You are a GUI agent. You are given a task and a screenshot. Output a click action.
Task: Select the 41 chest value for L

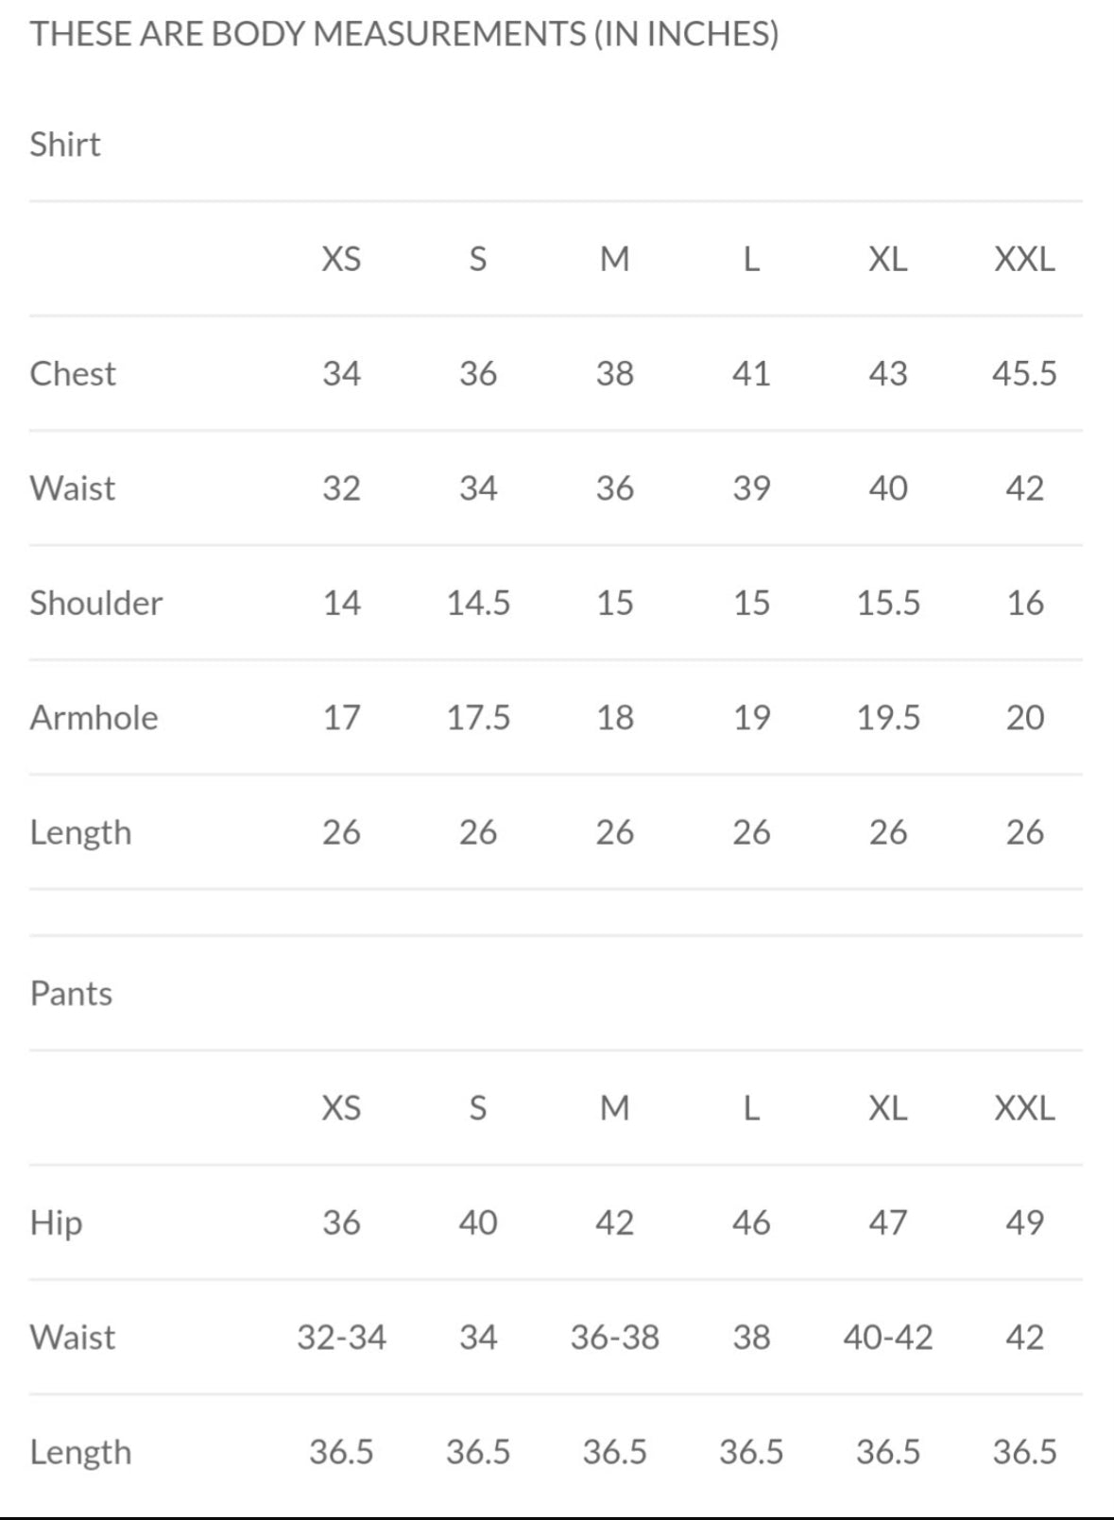click(x=751, y=374)
